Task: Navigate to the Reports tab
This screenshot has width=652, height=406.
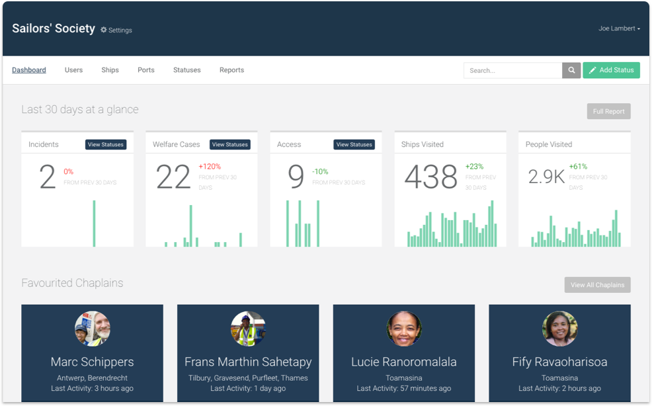Action: click(231, 70)
